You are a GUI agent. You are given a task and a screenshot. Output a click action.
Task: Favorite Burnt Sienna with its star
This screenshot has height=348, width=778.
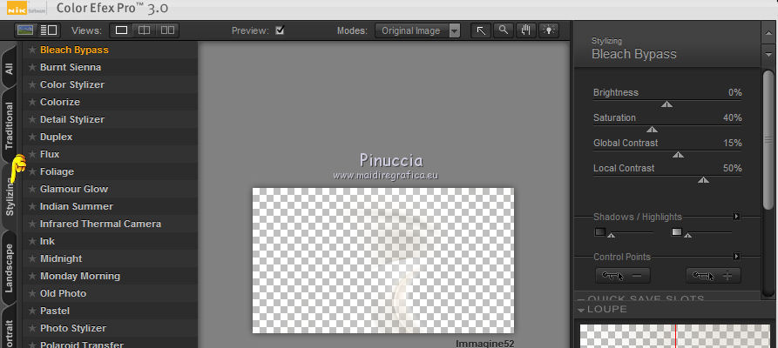point(32,67)
